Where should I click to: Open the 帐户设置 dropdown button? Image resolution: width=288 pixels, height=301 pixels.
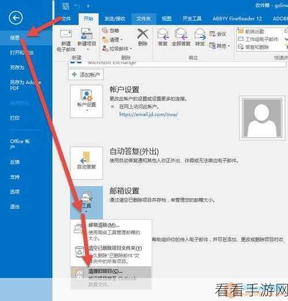click(x=86, y=101)
